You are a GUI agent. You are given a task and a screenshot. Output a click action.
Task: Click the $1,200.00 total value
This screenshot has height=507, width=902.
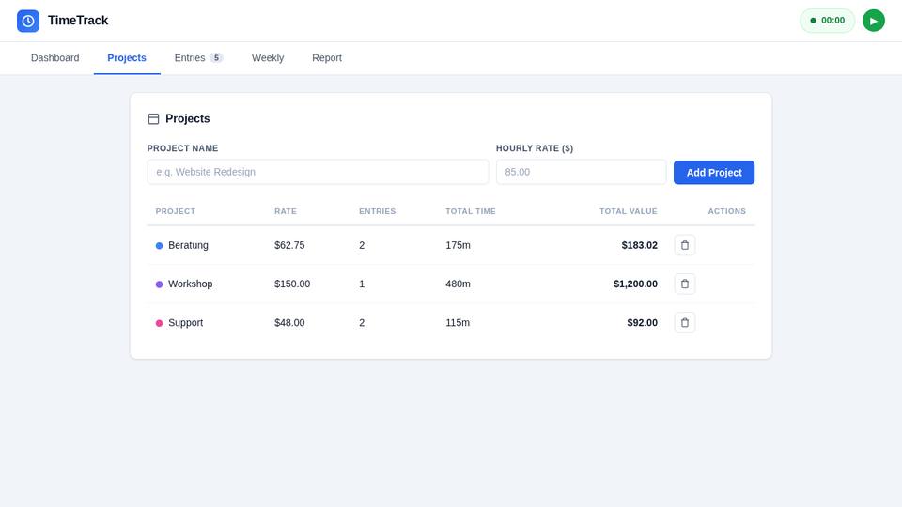pos(635,284)
